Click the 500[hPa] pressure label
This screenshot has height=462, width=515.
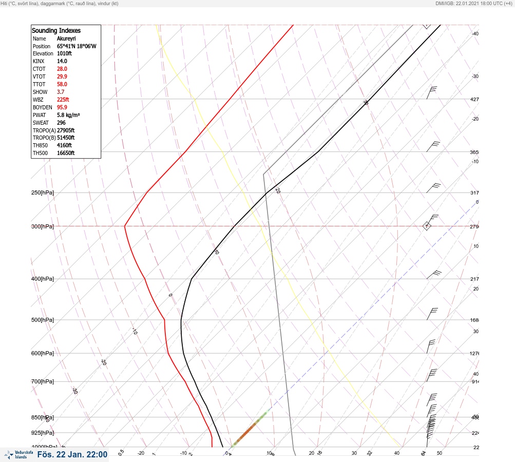(43, 320)
